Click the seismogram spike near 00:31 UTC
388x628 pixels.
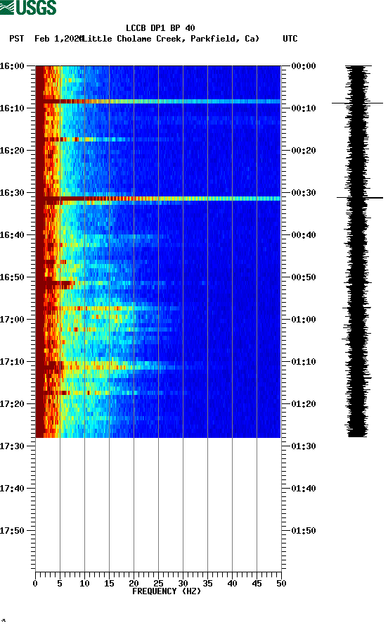click(x=360, y=197)
